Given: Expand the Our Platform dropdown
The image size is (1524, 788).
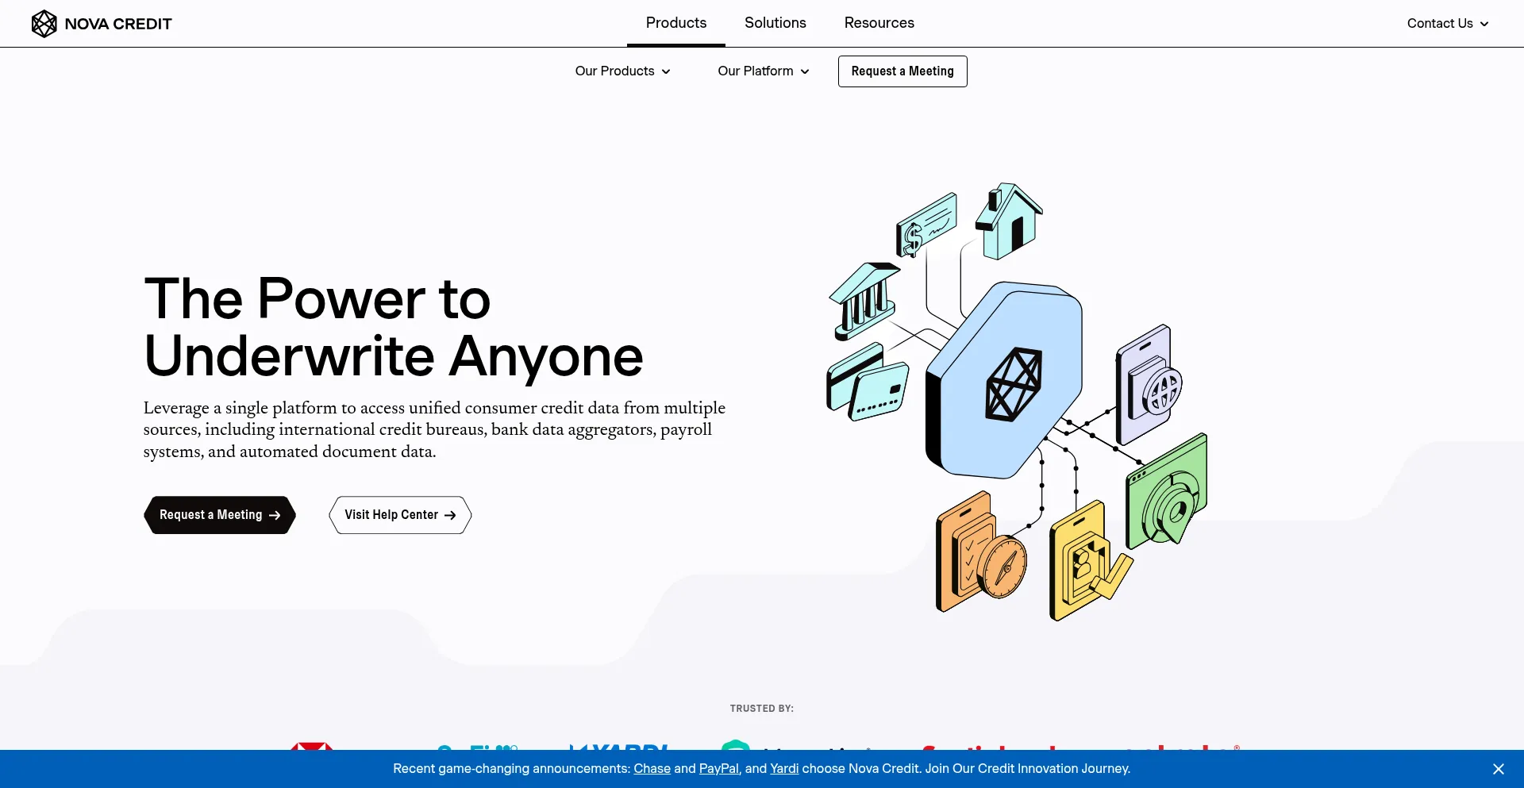Looking at the screenshot, I should coord(763,71).
